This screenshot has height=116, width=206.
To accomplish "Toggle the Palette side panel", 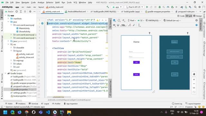I will point(110,24).
